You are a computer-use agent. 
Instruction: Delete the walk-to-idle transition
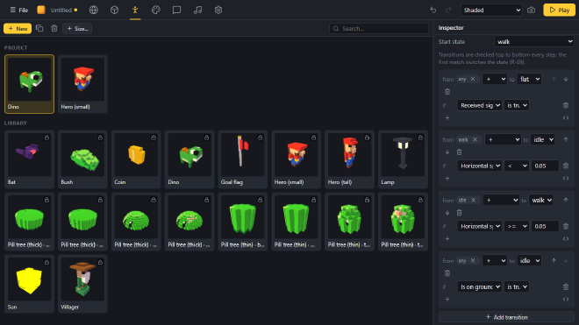[459, 152]
